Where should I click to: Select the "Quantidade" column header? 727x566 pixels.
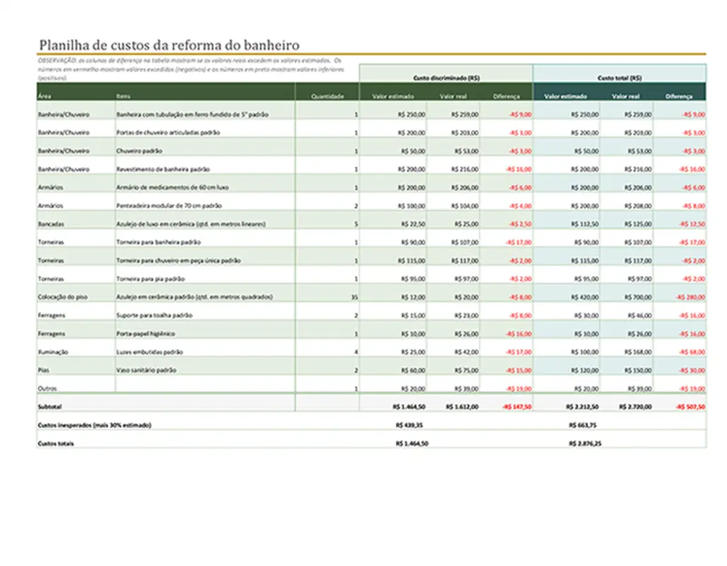(327, 95)
